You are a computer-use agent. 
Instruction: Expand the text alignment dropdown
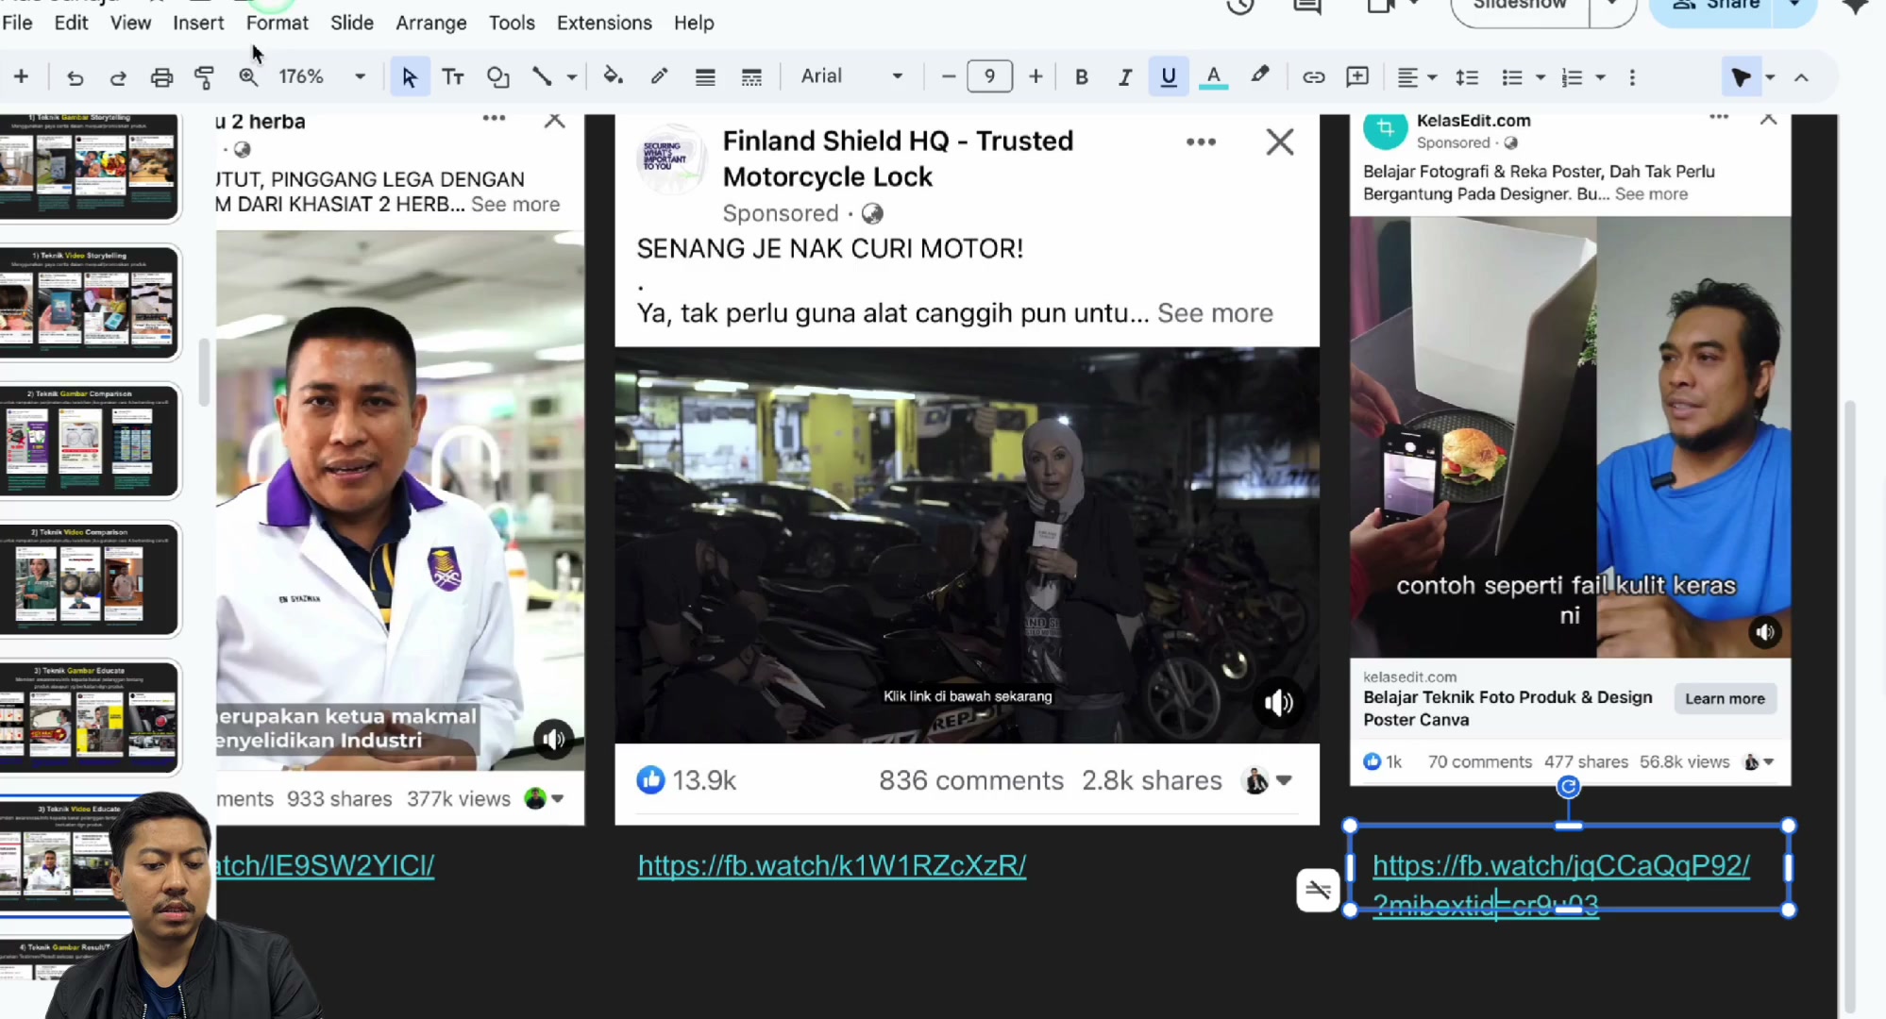(1433, 77)
